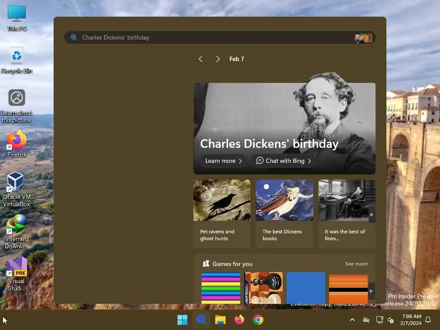440x330 pixels.
Task: Open Oracle VM VirtualBox shortcut
Action: click(x=17, y=189)
